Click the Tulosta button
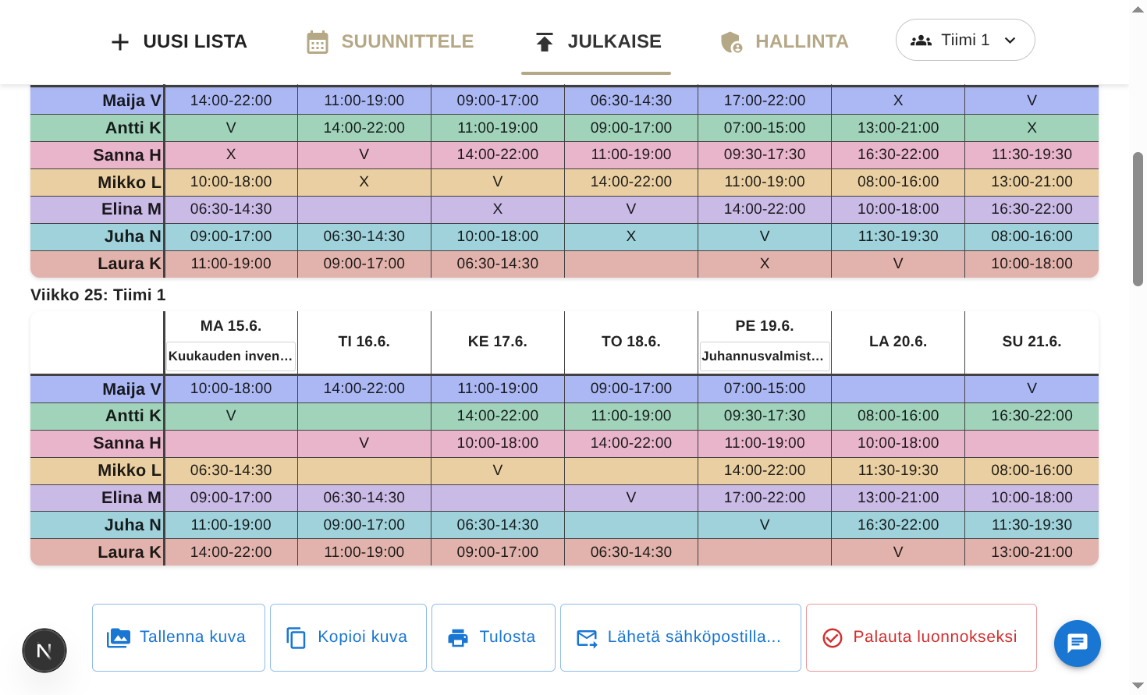Screen dimensions: 1147x695 (493, 637)
